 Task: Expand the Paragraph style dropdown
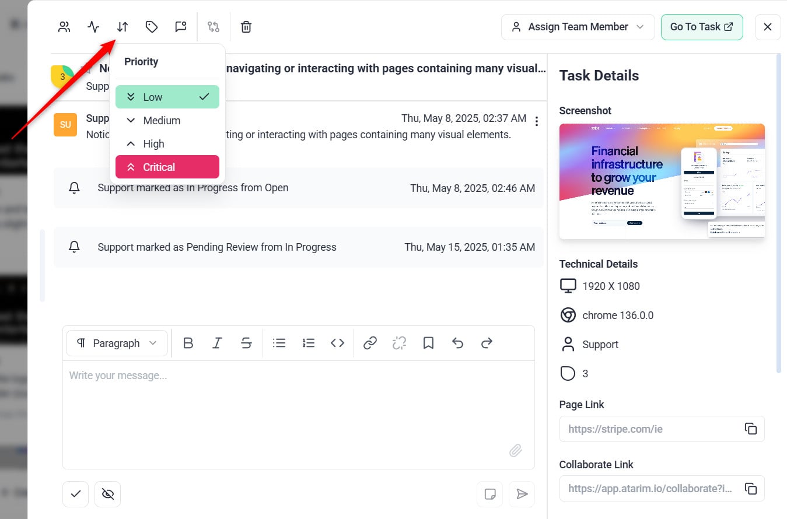(117, 343)
